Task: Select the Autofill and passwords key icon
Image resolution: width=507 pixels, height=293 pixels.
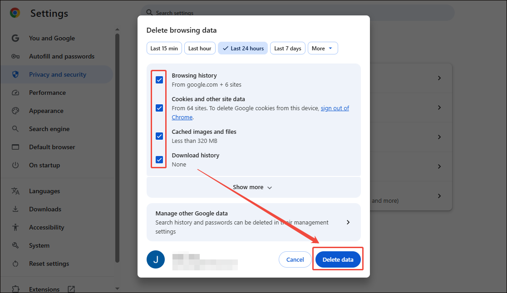Action: [x=15, y=56]
